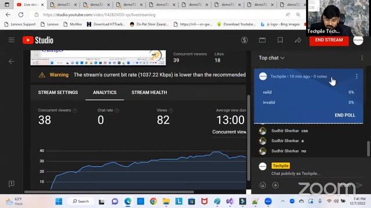
Task: Open Zoom from the taskbar
Action: pos(268,202)
